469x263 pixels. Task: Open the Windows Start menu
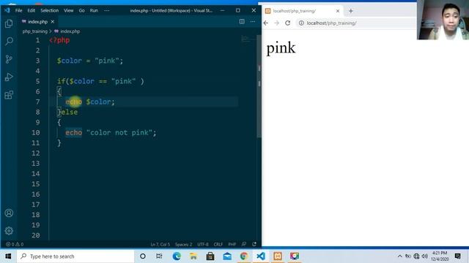pos(8,256)
